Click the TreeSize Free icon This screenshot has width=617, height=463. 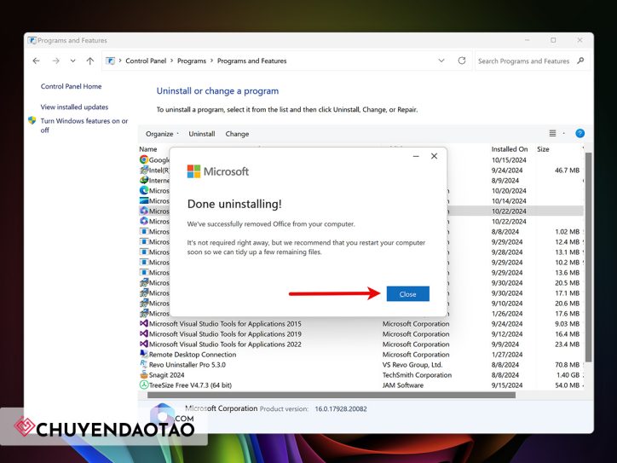144,385
